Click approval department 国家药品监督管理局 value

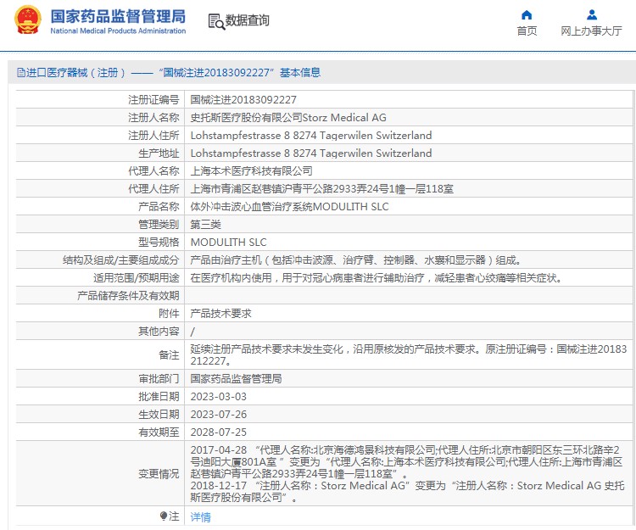click(236, 379)
